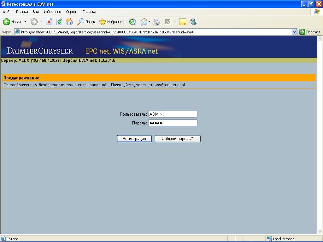Open the Back button history dropdown arrow
323x242 pixels.
pos(25,22)
